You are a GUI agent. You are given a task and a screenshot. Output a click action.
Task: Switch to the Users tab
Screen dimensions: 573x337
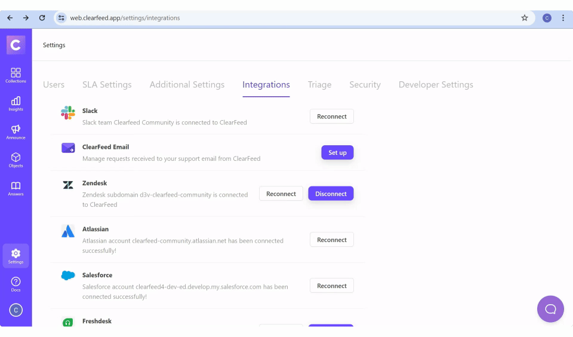coord(54,85)
